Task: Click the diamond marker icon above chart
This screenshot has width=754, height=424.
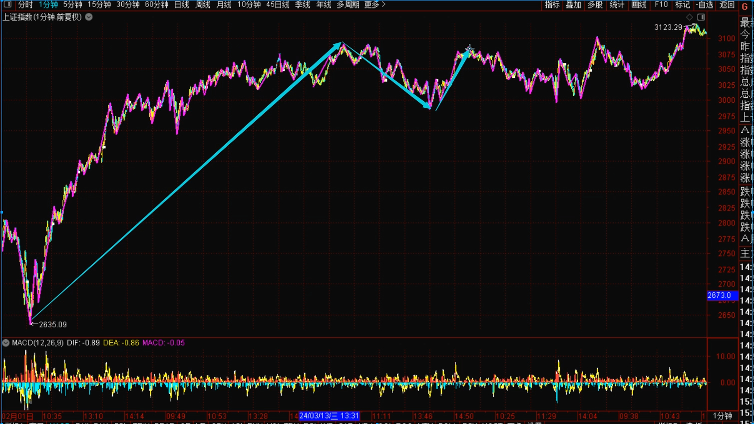Action: 690,17
